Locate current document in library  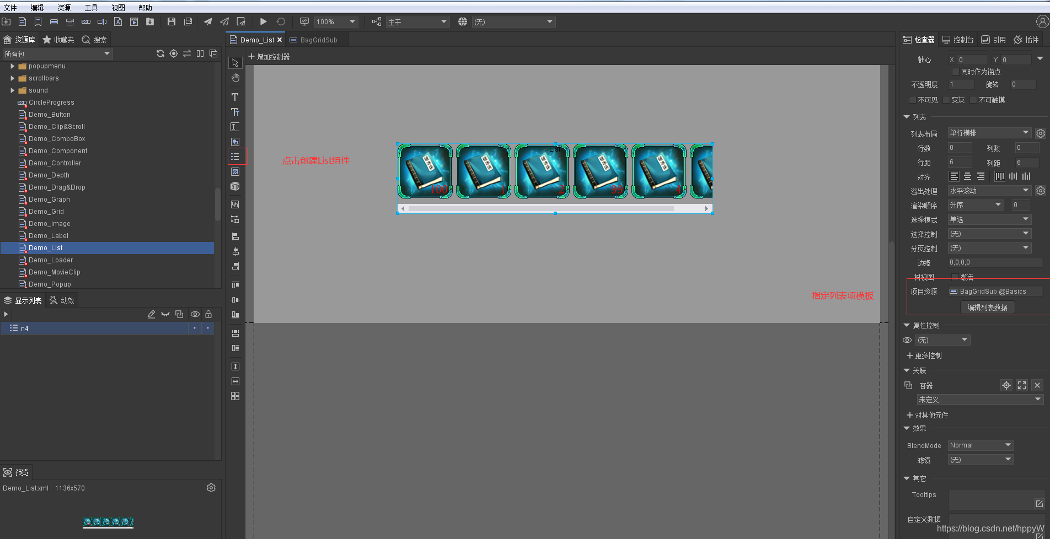[x=174, y=53]
